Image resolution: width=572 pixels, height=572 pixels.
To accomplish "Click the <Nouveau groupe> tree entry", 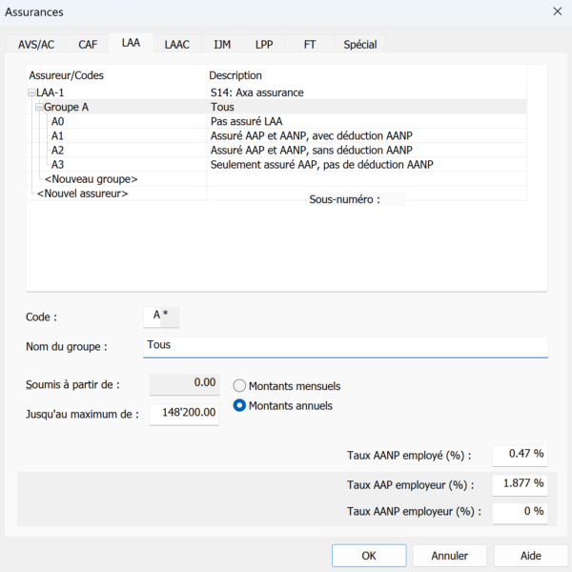I will [91, 179].
